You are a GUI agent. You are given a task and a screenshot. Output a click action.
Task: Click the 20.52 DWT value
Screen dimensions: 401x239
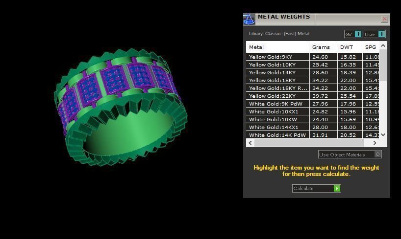click(348, 135)
